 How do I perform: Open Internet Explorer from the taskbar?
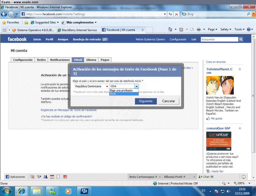click(21, 191)
